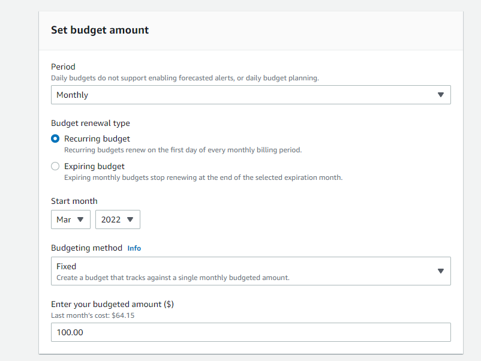Image resolution: width=481 pixels, height=361 pixels.
Task: Click the 'Last month's cost: $64.15' text
Action: pos(92,315)
